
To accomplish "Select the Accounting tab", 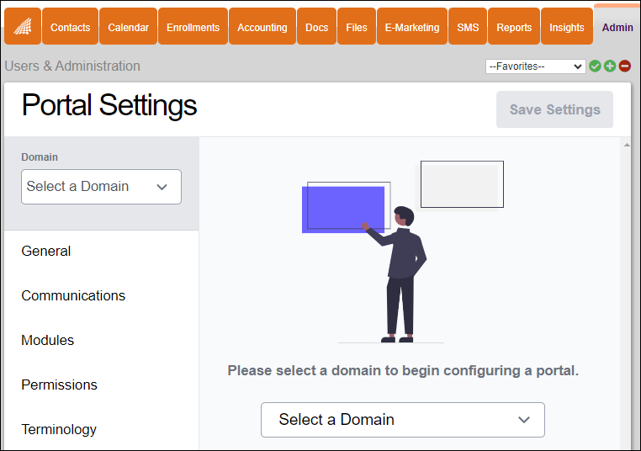I will point(262,27).
